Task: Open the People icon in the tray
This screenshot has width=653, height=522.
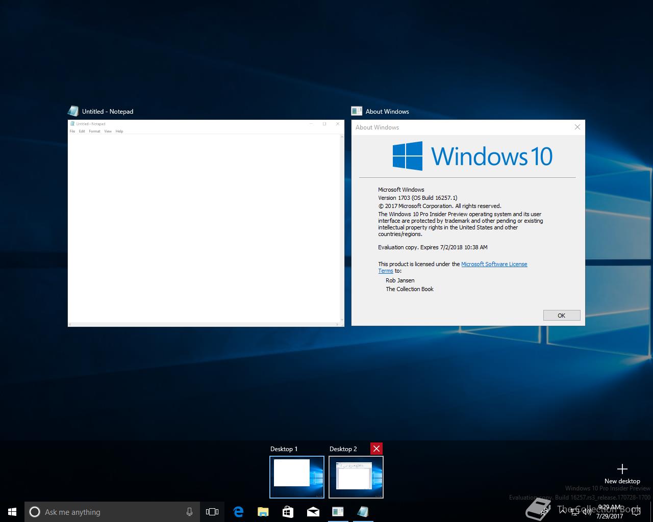Action: click(x=545, y=512)
